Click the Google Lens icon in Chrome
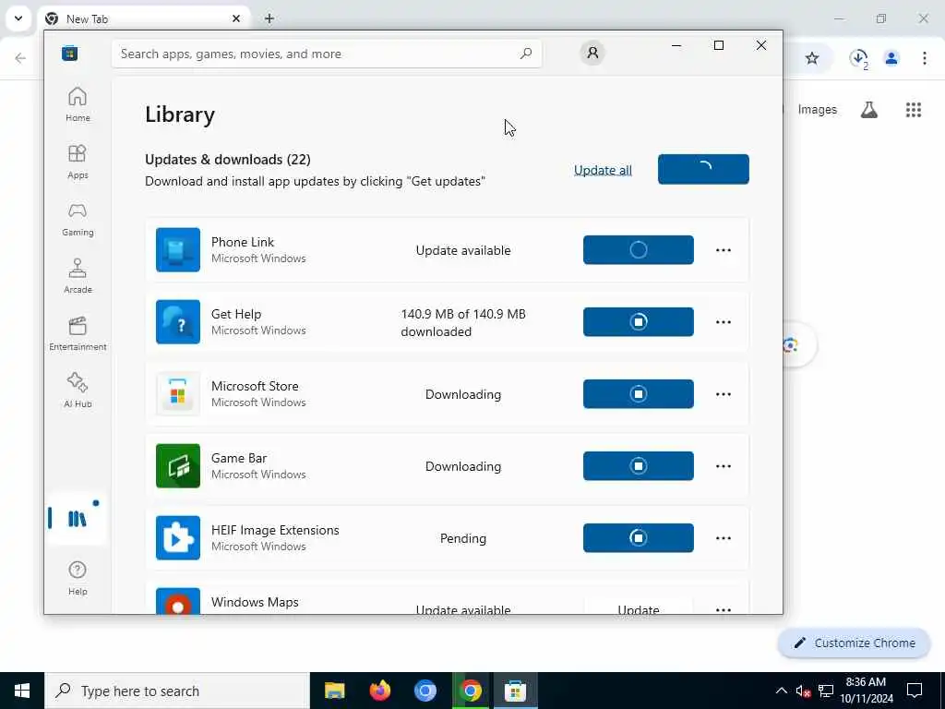This screenshot has width=945, height=709. point(790,345)
